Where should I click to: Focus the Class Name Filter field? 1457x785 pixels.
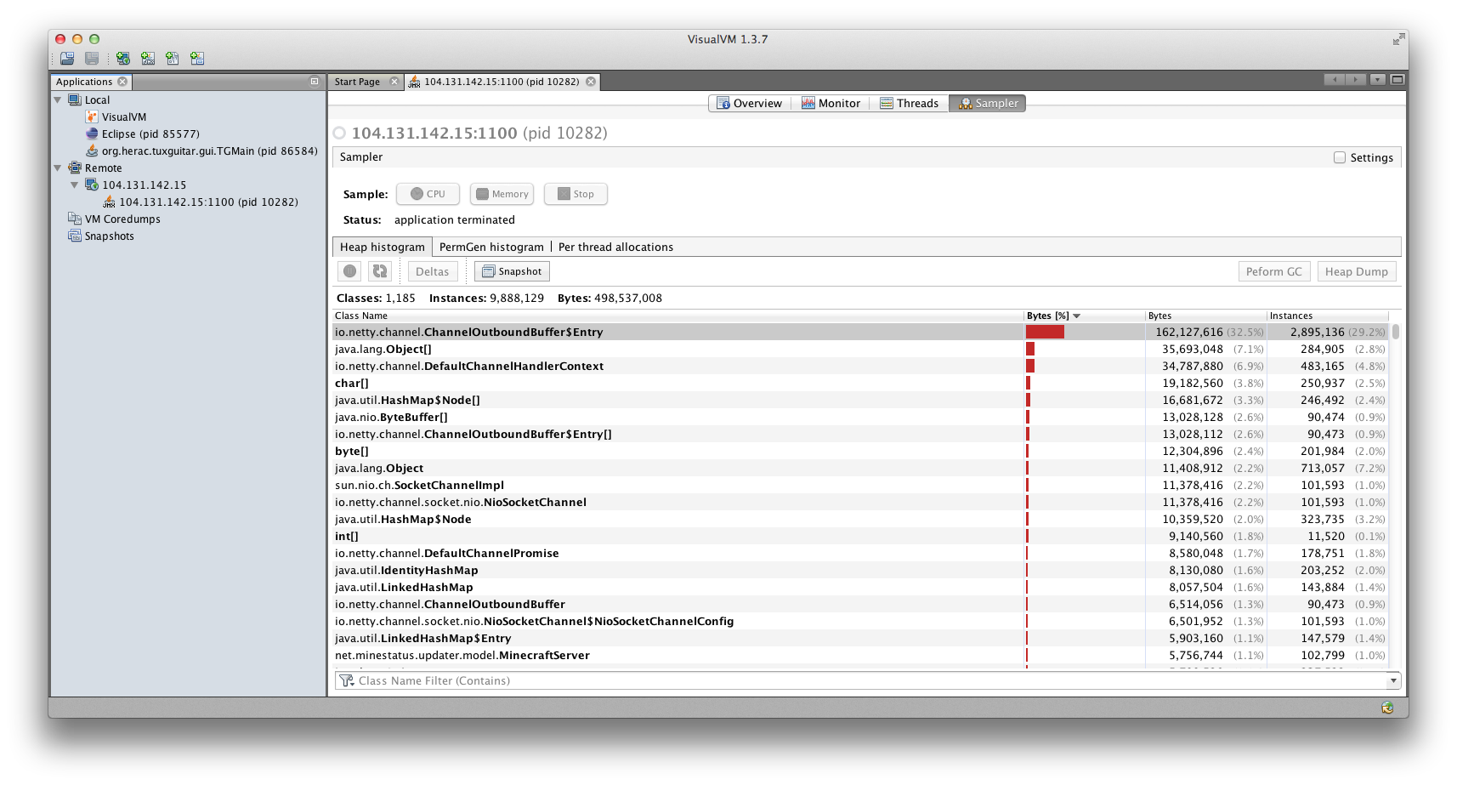point(861,680)
